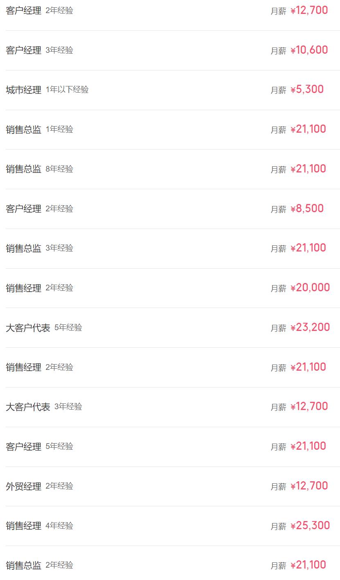This screenshot has height=580, width=340.
Task: Select 销售总监 3年经验 entry
Action: pyautogui.click(x=24, y=249)
